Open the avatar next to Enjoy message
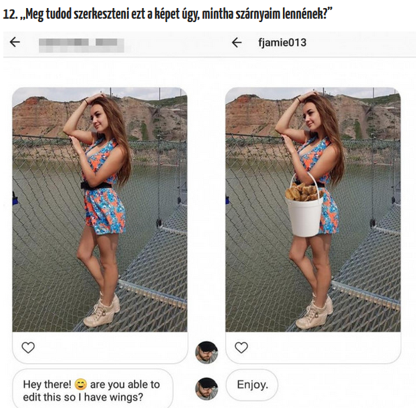The height and width of the screenshot is (408, 416). [207, 389]
